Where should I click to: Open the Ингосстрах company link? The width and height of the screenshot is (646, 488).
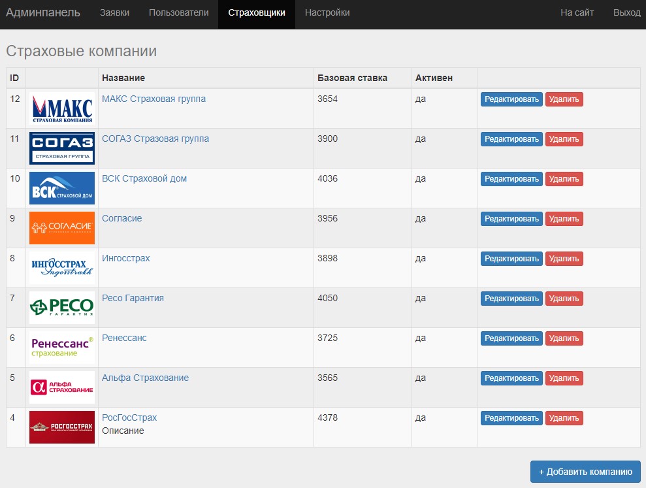click(x=126, y=258)
